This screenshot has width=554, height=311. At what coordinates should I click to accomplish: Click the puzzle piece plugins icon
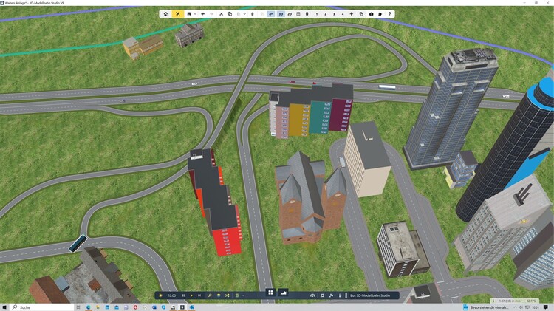pyautogui.click(x=380, y=14)
